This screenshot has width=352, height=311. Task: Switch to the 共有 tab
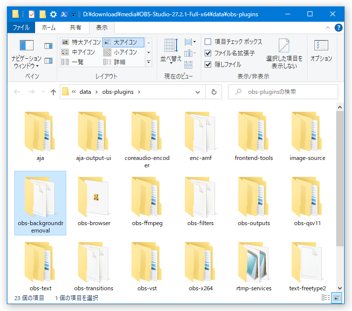[76, 27]
